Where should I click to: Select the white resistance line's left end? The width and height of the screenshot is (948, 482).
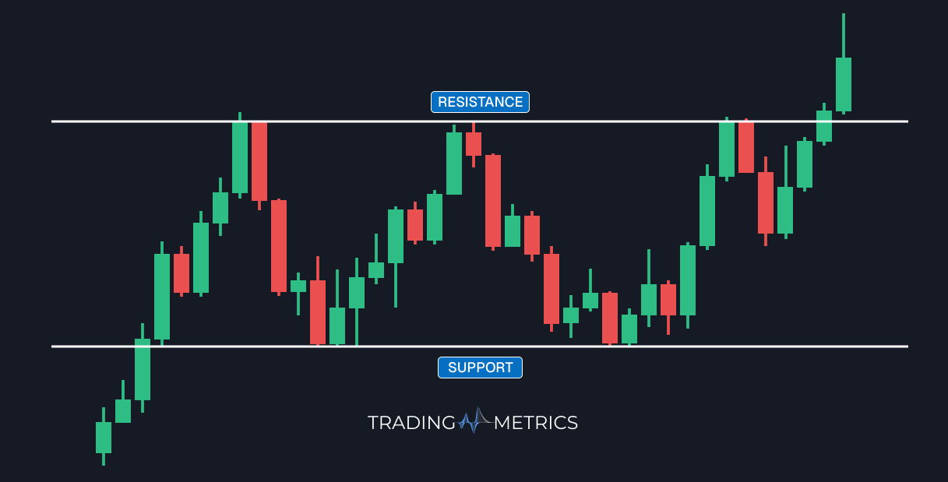(55, 121)
